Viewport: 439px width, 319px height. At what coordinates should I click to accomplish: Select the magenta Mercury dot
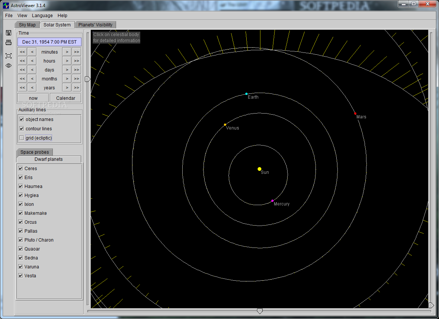[x=272, y=201]
